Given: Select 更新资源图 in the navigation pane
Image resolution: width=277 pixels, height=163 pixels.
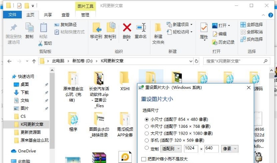Looking at the screenshot, I should (31, 132).
